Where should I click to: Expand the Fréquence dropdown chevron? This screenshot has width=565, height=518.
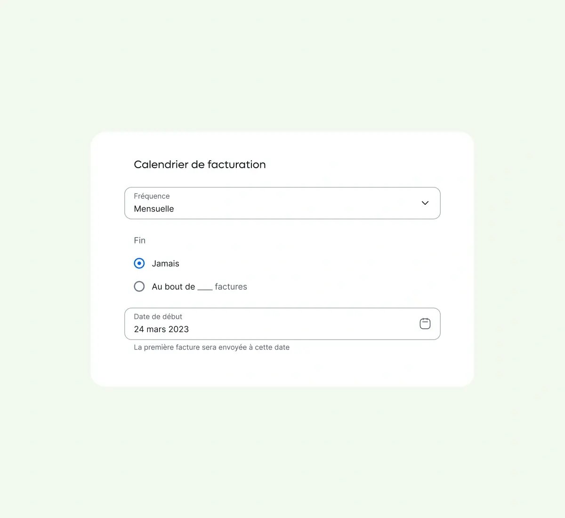425,203
